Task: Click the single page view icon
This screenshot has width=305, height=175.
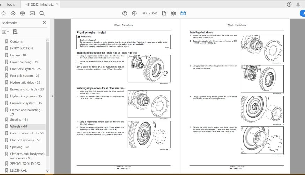Action: [x=164, y=13]
